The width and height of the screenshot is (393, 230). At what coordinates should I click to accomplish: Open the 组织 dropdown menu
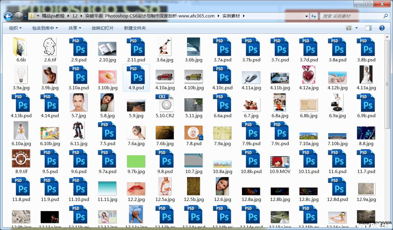pos(15,28)
